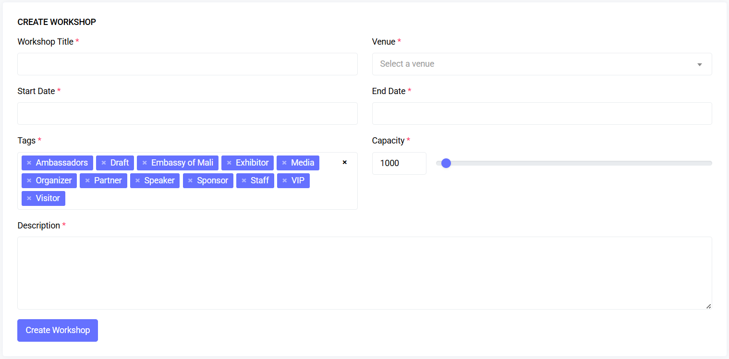This screenshot has height=359, width=729.
Task: Remove the Visitor tag
Action: tap(29, 198)
